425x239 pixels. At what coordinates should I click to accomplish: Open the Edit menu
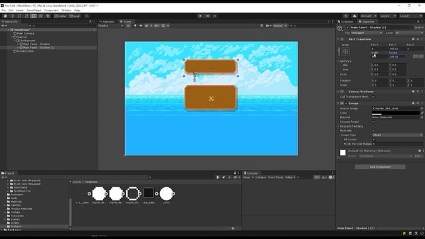tap(11, 11)
